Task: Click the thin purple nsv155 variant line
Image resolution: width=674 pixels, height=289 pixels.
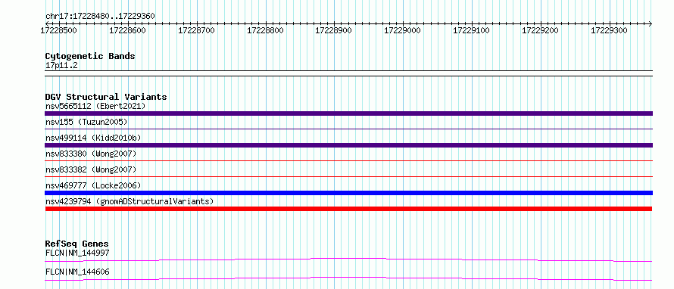Action: point(348,129)
